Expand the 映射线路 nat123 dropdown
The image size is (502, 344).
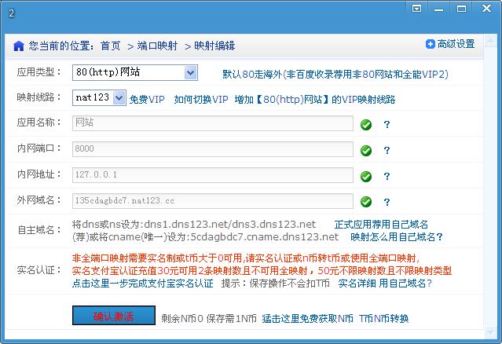(x=119, y=98)
